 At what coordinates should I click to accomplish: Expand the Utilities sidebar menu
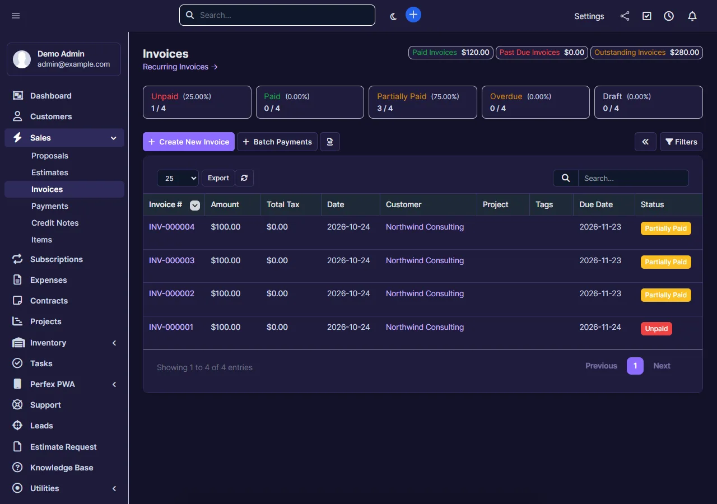tap(64, 488)
